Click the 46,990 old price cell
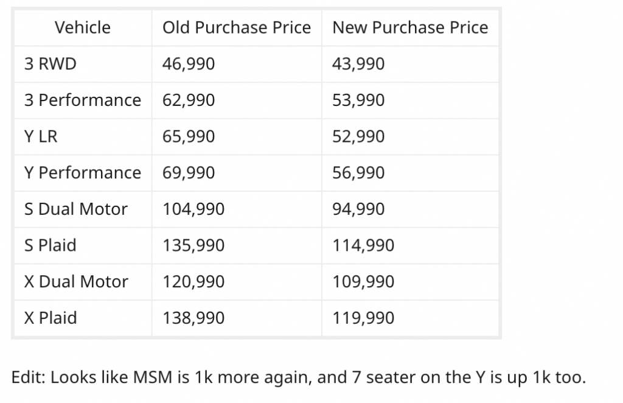Image resolution: width=623 pixels, height=403 pixels. click(x=237, y=64)
